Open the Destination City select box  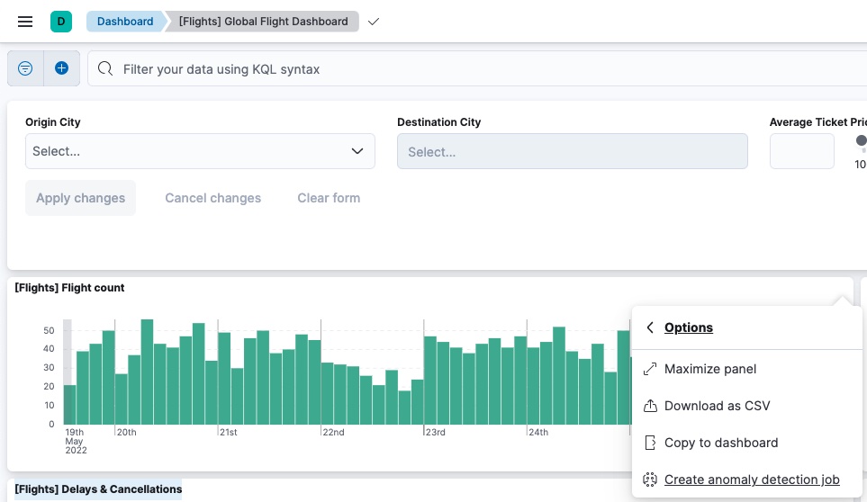(x=572, y=152)
